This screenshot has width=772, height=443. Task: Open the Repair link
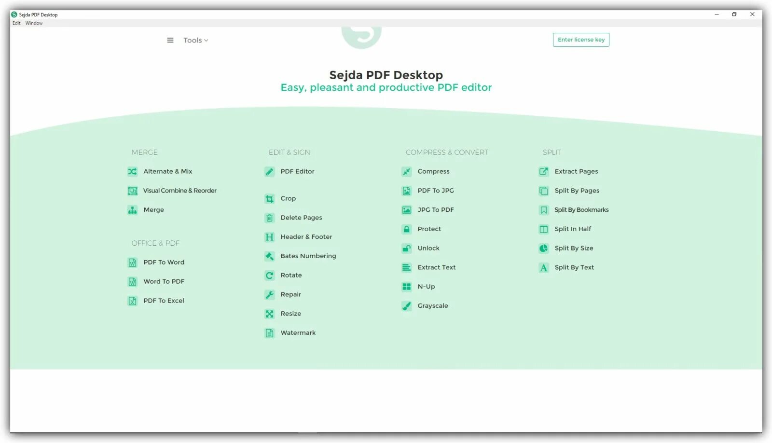tap(290, 294)
